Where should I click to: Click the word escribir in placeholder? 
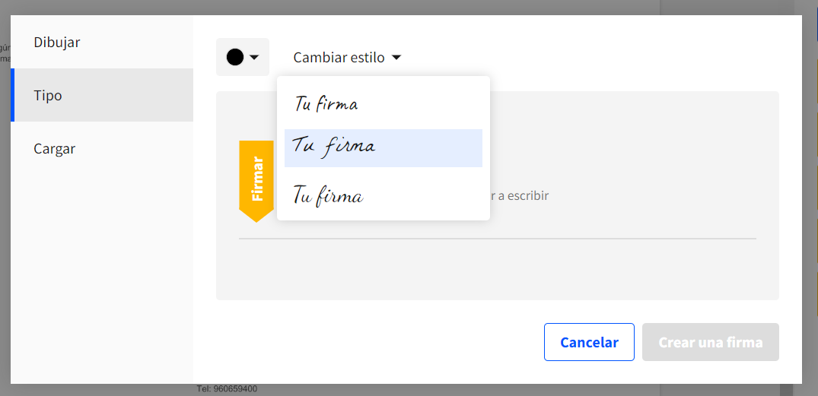pos(527,196)
